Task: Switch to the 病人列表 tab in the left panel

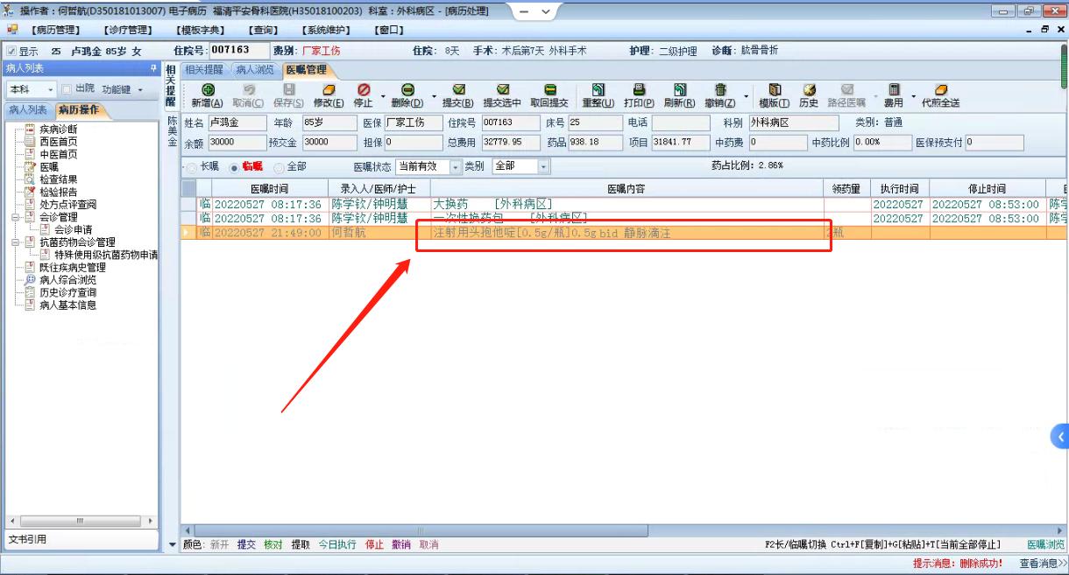Action: pyautogui.click(x=27, y=110)
